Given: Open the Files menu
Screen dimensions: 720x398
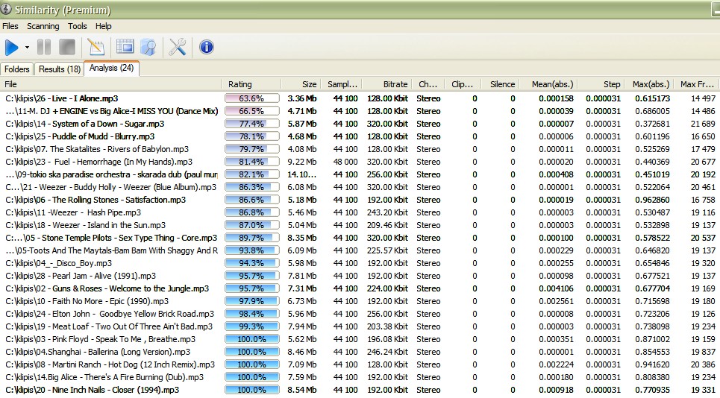Looking at the screenshot, I should point(10,26).
